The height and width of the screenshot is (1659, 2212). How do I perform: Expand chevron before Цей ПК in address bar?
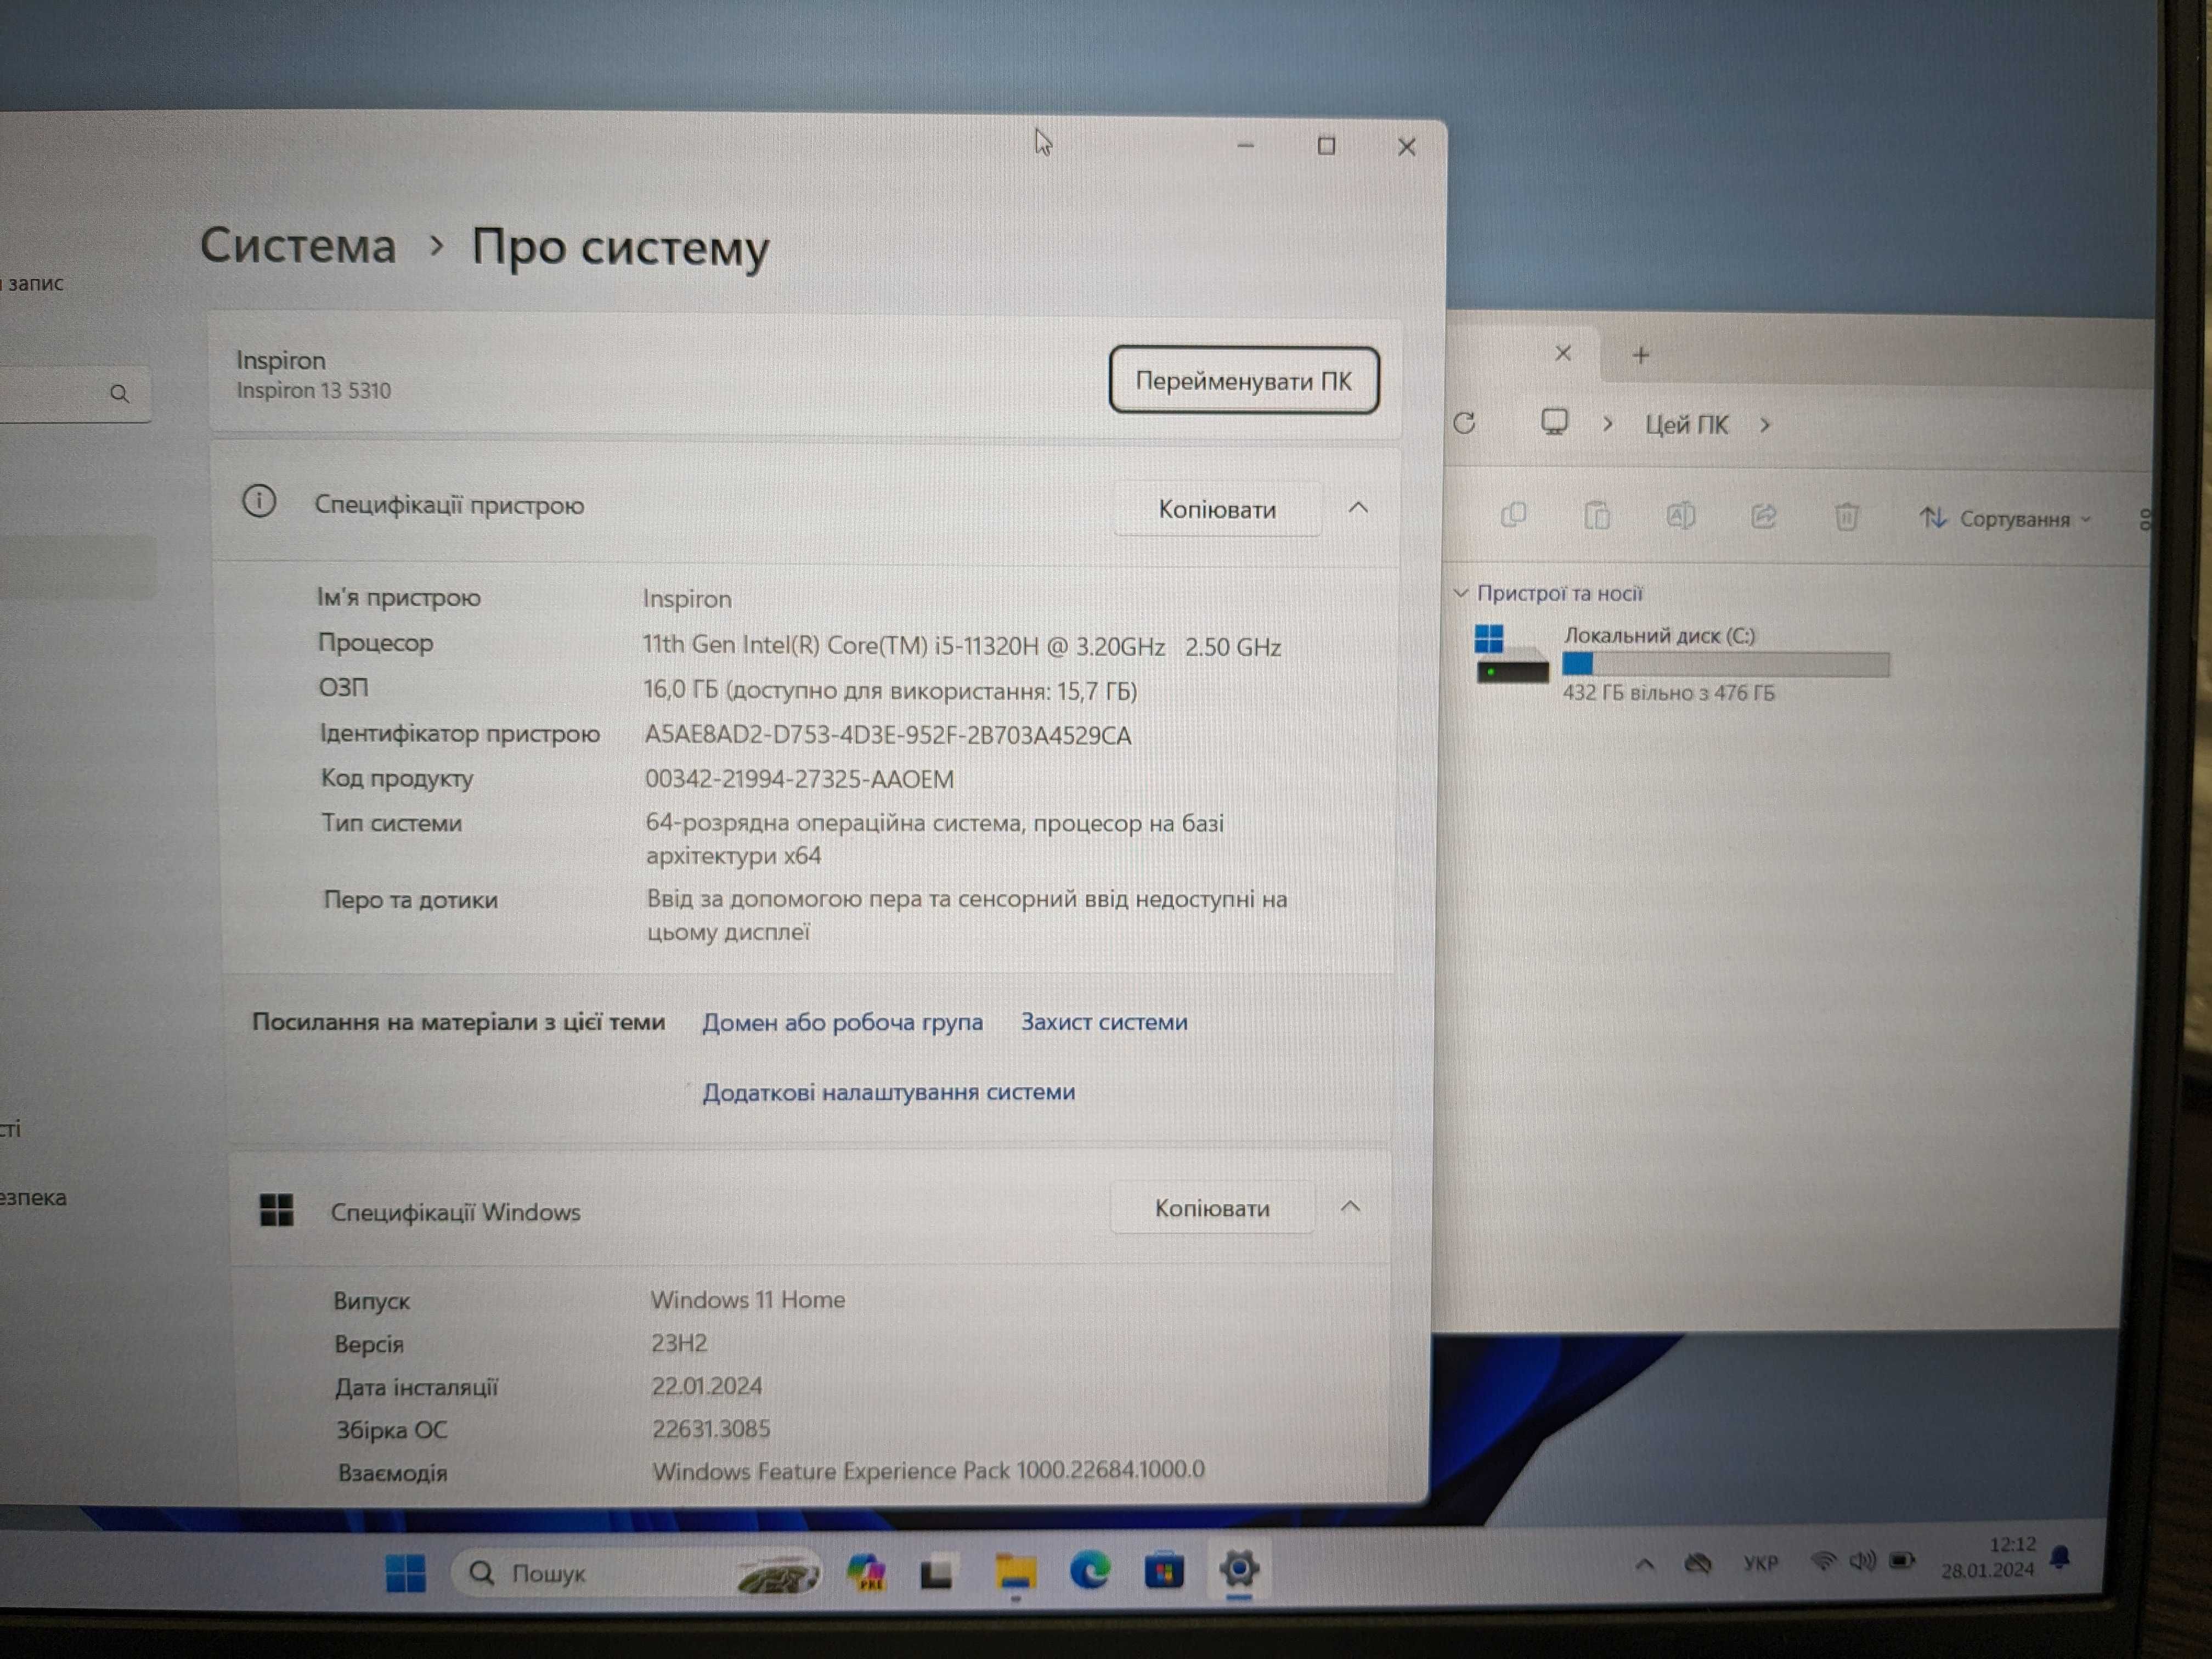1608,424
